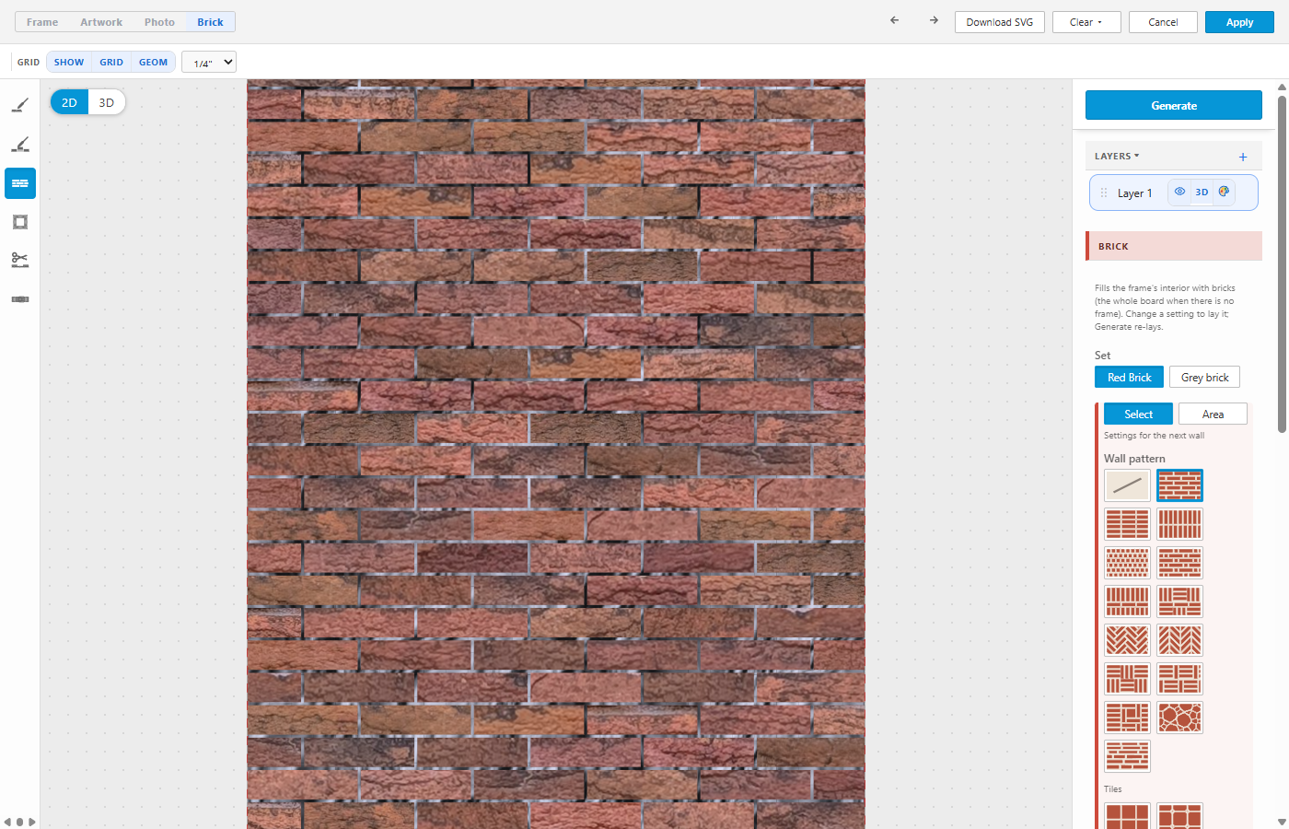Switch canvas view to 2D
This screenshot has width=1289, height=829.
click(69, 102)
